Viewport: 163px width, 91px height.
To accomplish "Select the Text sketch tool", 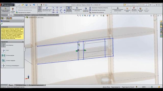I will point(64,10).
